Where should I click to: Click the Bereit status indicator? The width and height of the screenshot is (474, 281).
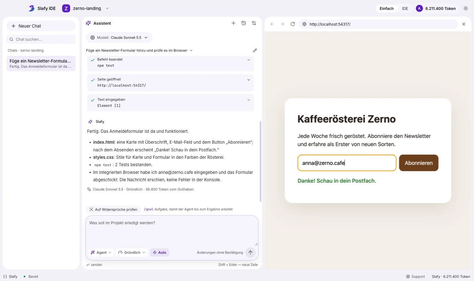[x=31, y=277]
